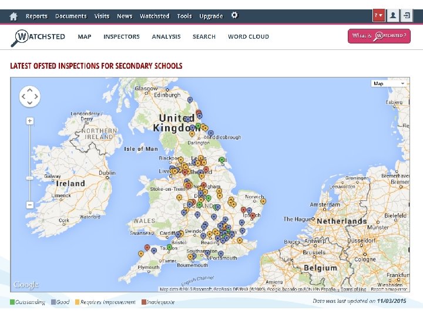Open the Documents menu
423x317 pixels.
click(71, 16)
